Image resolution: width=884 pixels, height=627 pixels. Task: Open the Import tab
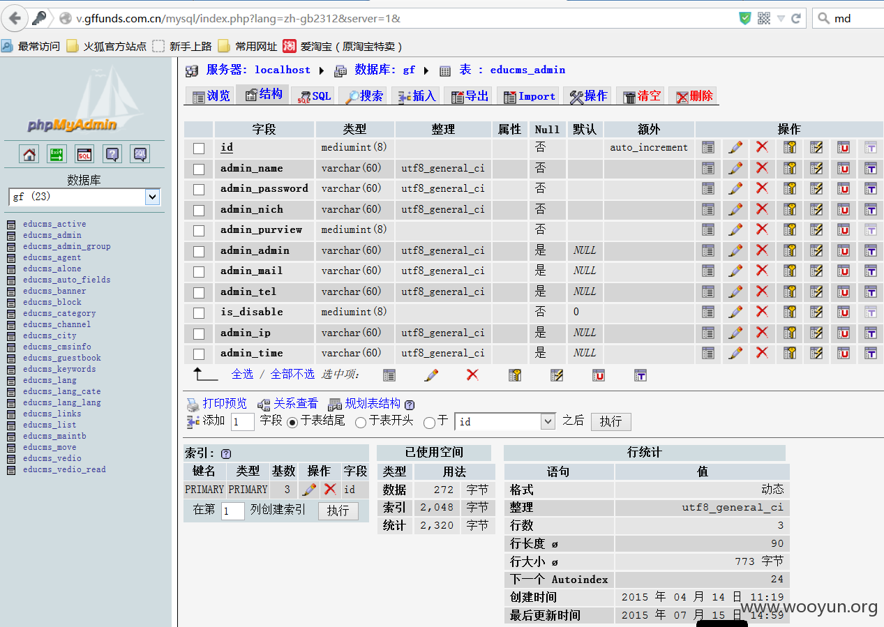[528, 96]
